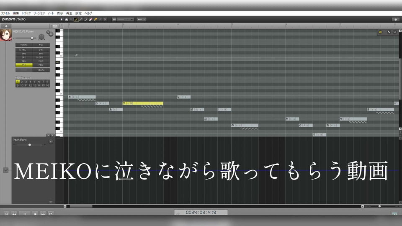Open the Vibrato parameter button

pyautogui.click(x=41, y=70)
